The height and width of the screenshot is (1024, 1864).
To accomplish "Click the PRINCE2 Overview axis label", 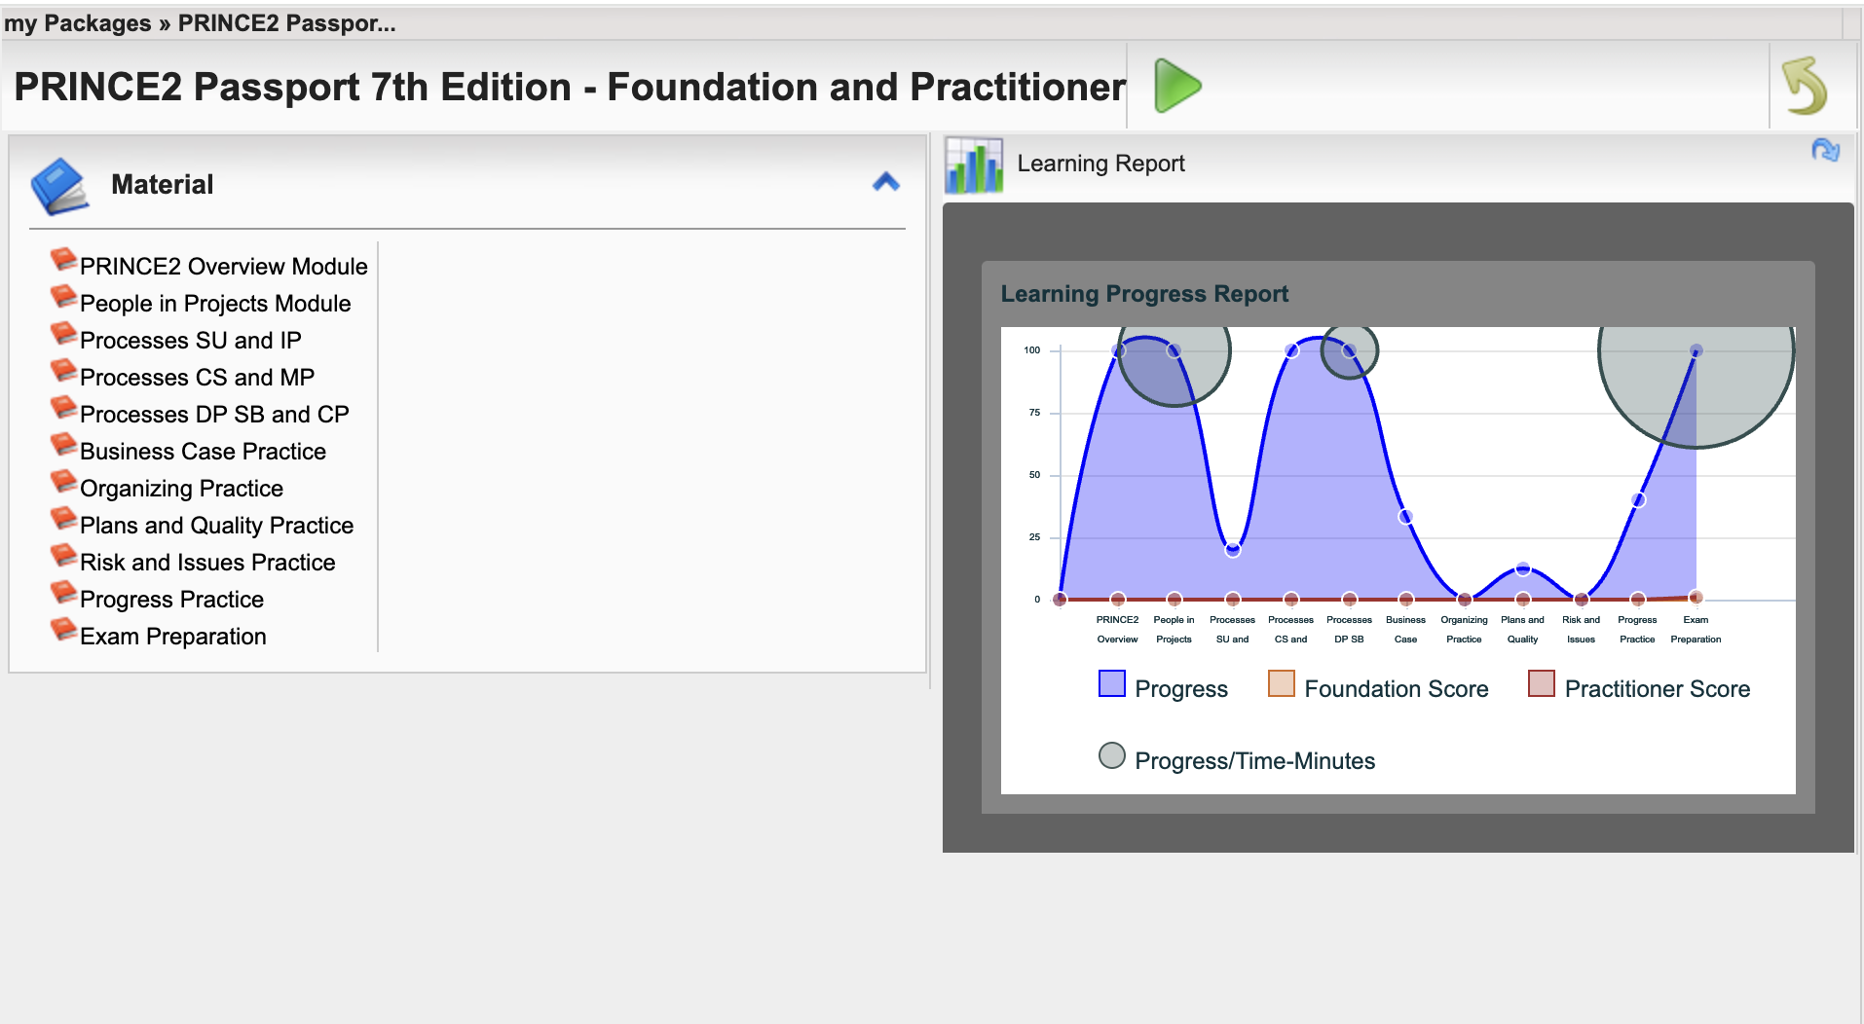I will tap(1117, 630).
